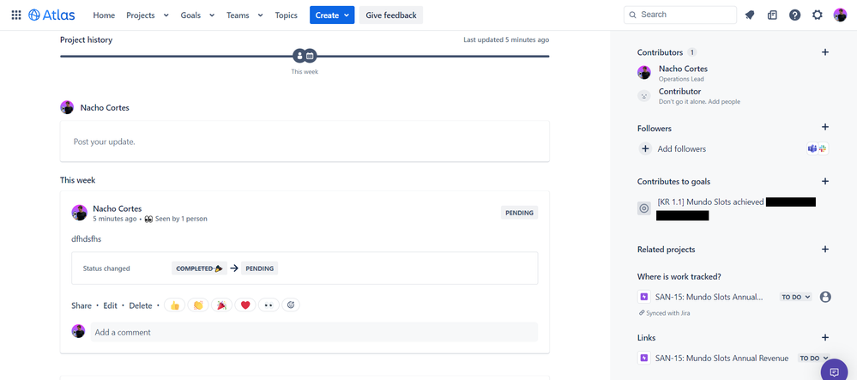Click the assignee icon for SAN-15 tracked work

click(x=825, y=297)
